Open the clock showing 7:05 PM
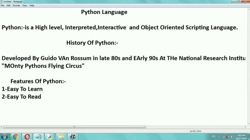This screenshot has height=140, width=250. (241, 137)
